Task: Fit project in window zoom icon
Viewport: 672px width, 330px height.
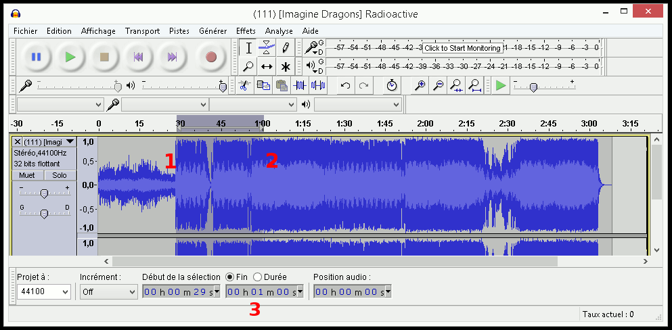Action: [x=474, y=86]
